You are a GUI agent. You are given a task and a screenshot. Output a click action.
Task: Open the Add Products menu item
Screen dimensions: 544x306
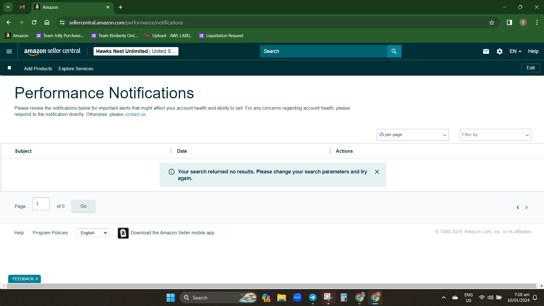(38, 69)
